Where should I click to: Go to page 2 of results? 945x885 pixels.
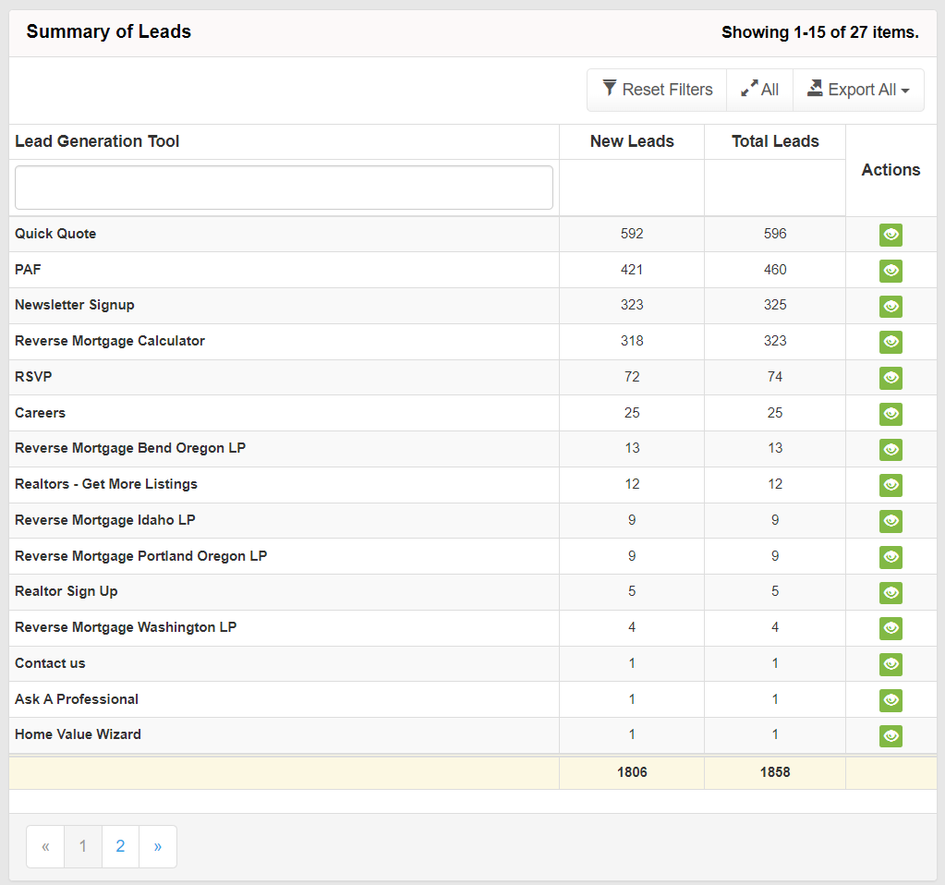(x=120, y=846)
